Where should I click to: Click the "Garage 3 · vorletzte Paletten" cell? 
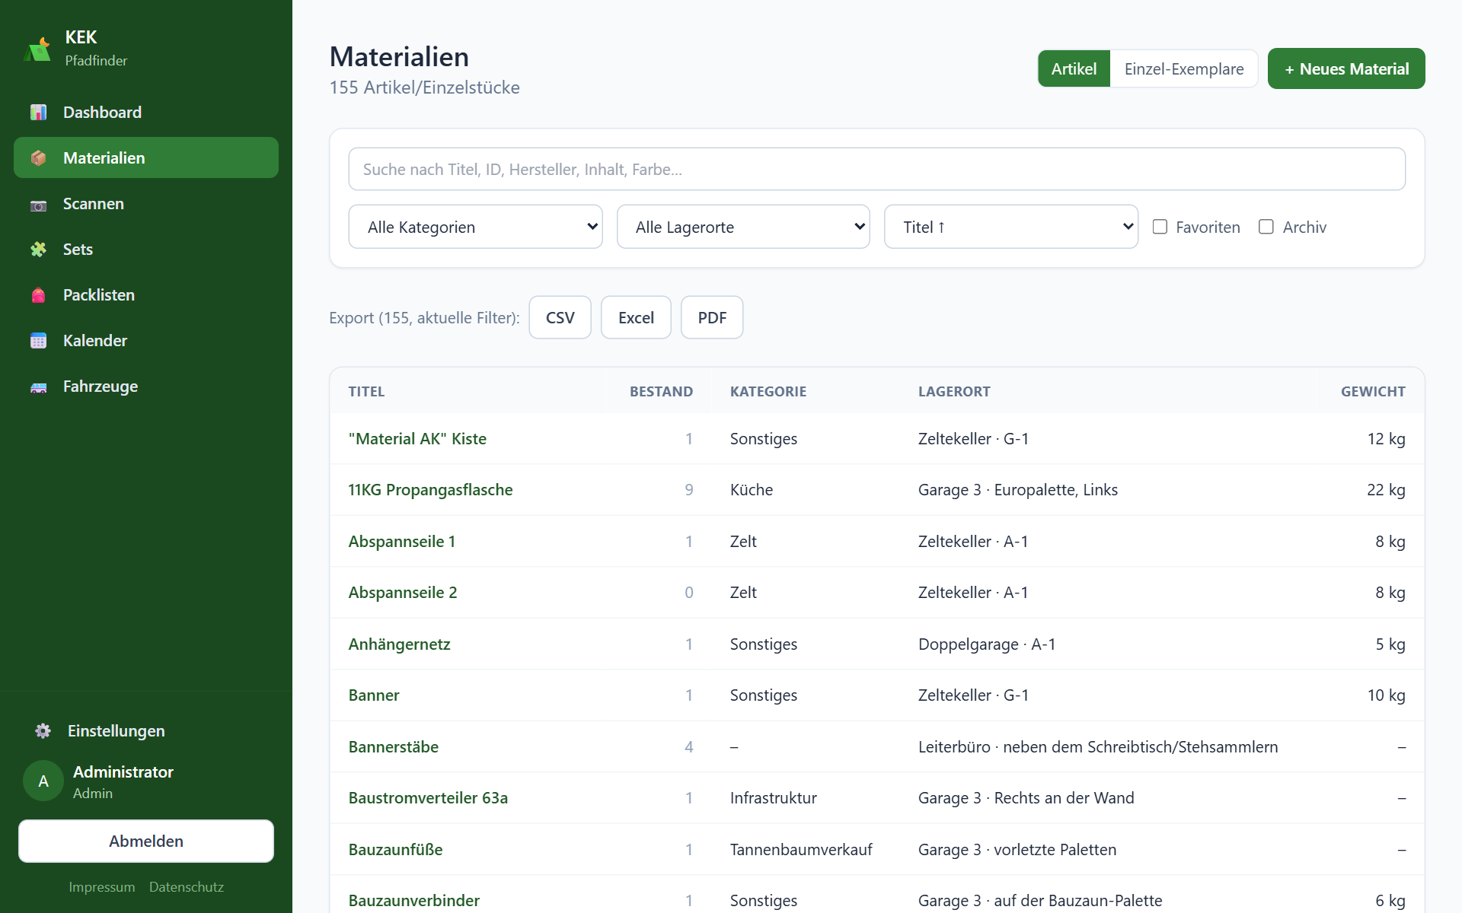(1017, 850)
